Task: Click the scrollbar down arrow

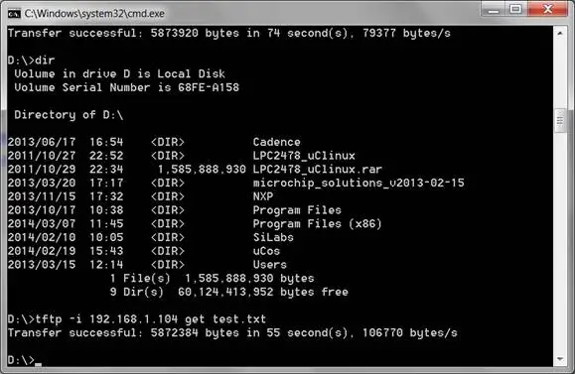Action: click(x=559, y=359)
